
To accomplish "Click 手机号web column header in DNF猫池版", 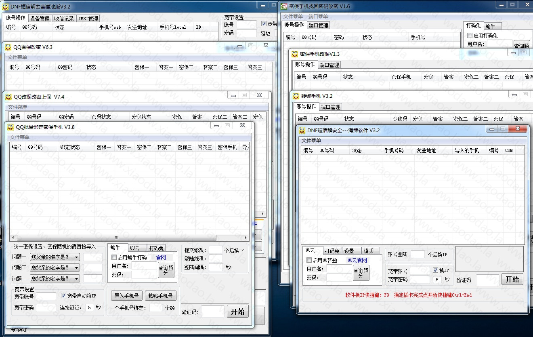I will click(x=110, y=27).
